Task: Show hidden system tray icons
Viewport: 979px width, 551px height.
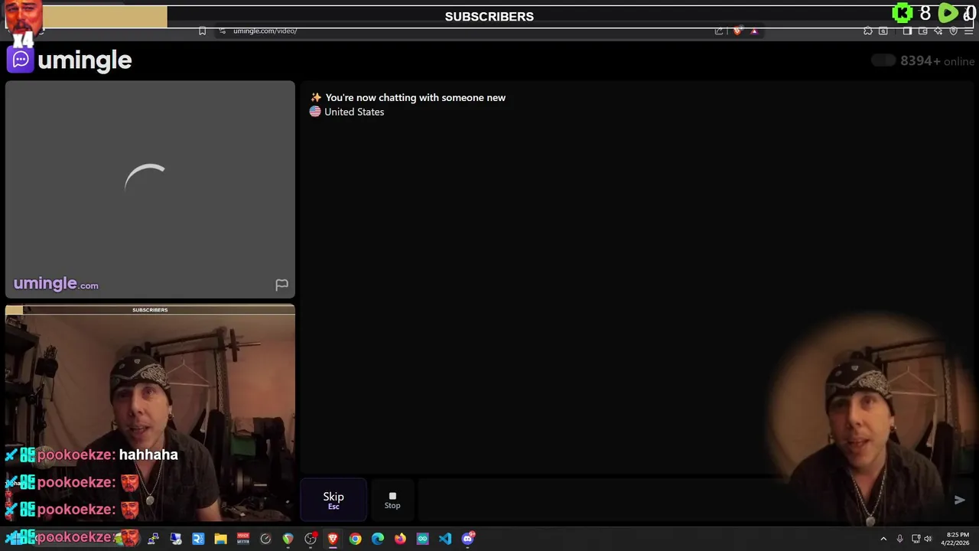Action: tap(883, 539)
